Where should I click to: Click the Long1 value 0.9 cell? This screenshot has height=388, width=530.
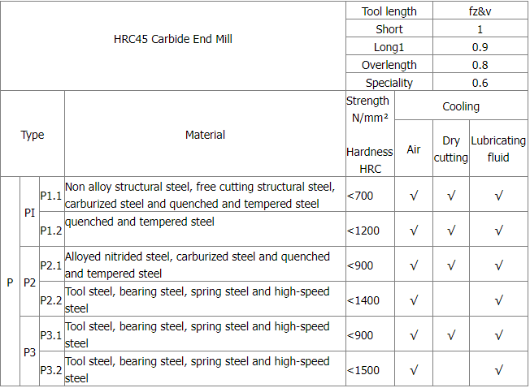tap(480, 47)
